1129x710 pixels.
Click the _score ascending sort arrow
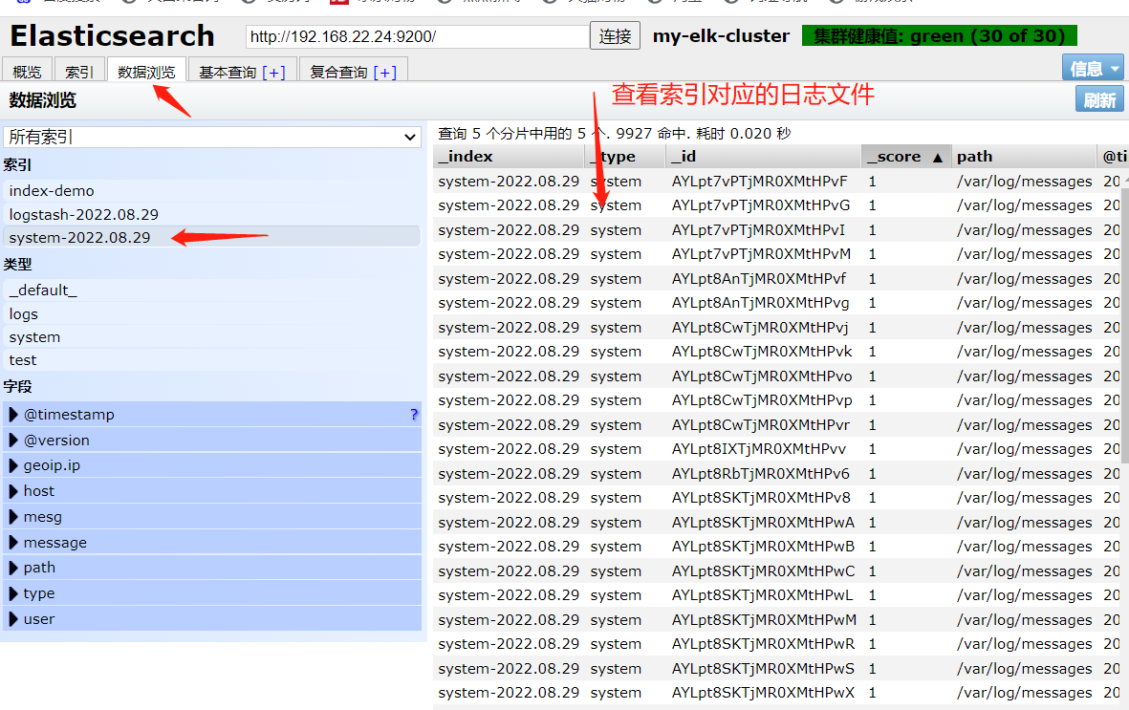coord(937,157)
